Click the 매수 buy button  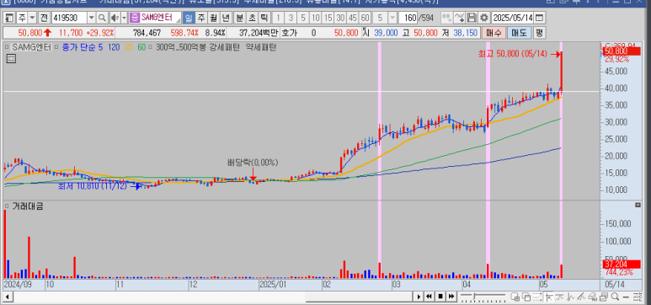[494, 32]
